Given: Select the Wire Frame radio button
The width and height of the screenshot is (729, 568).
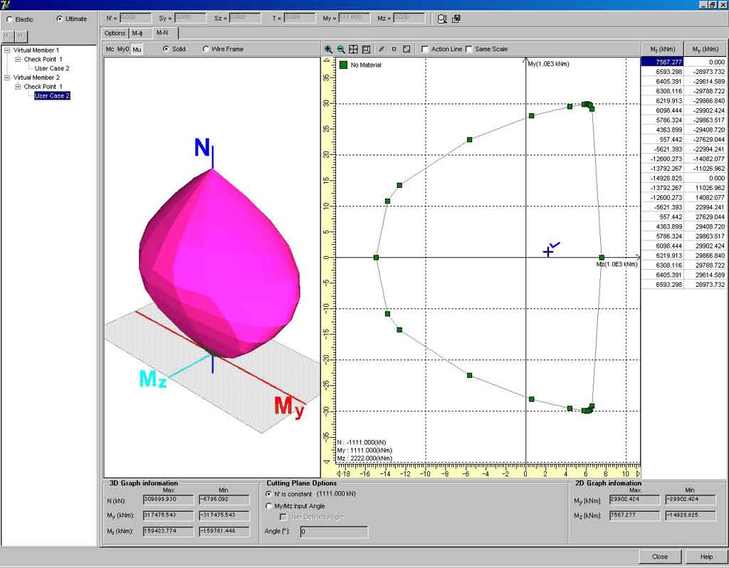Looking at the screenshot, I should [x=206, y=49].
